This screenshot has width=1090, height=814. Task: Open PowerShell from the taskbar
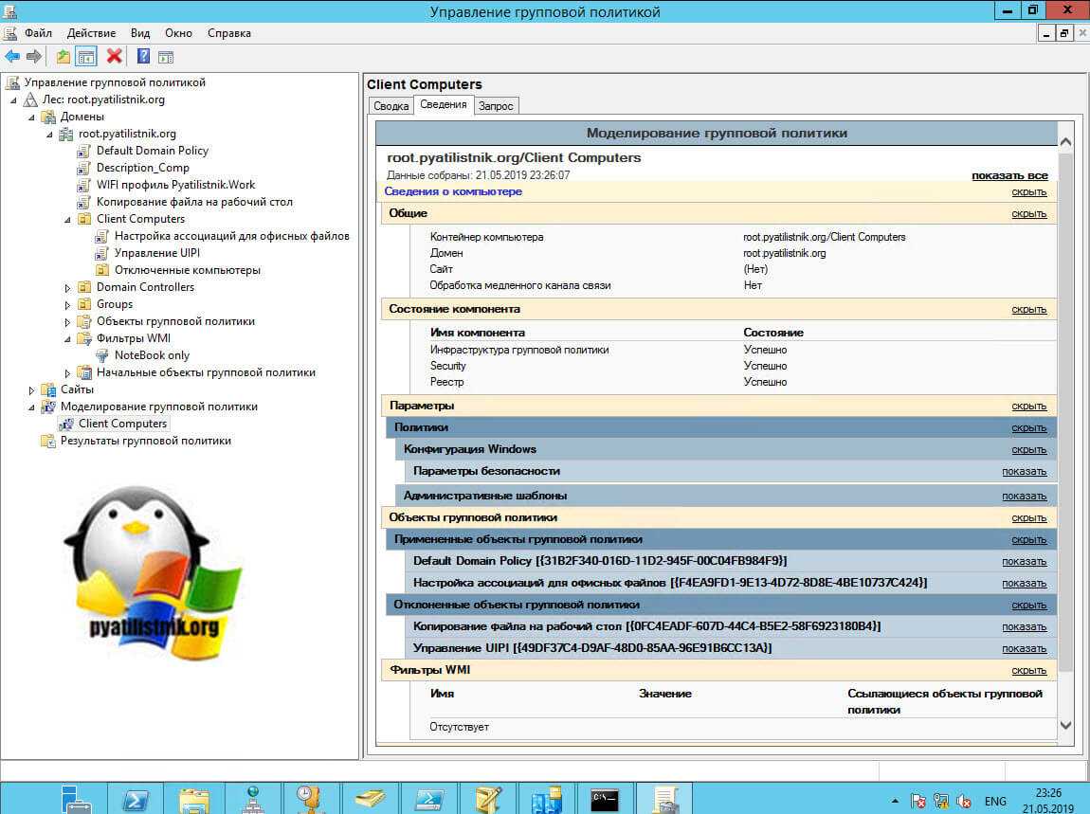tap(135, 799)
